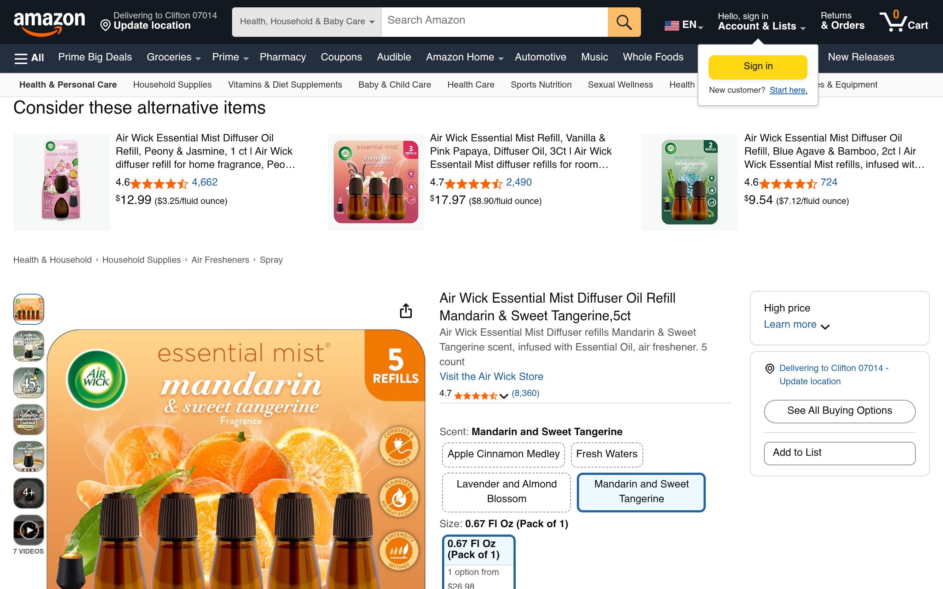Select the Fresh Waters scent option

(x=606, y=454)
